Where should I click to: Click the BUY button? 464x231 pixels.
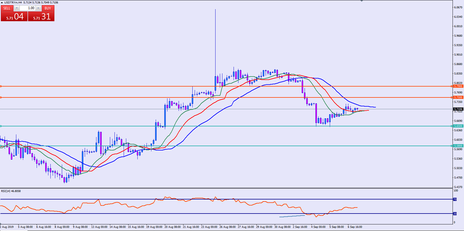pos(48,8)
